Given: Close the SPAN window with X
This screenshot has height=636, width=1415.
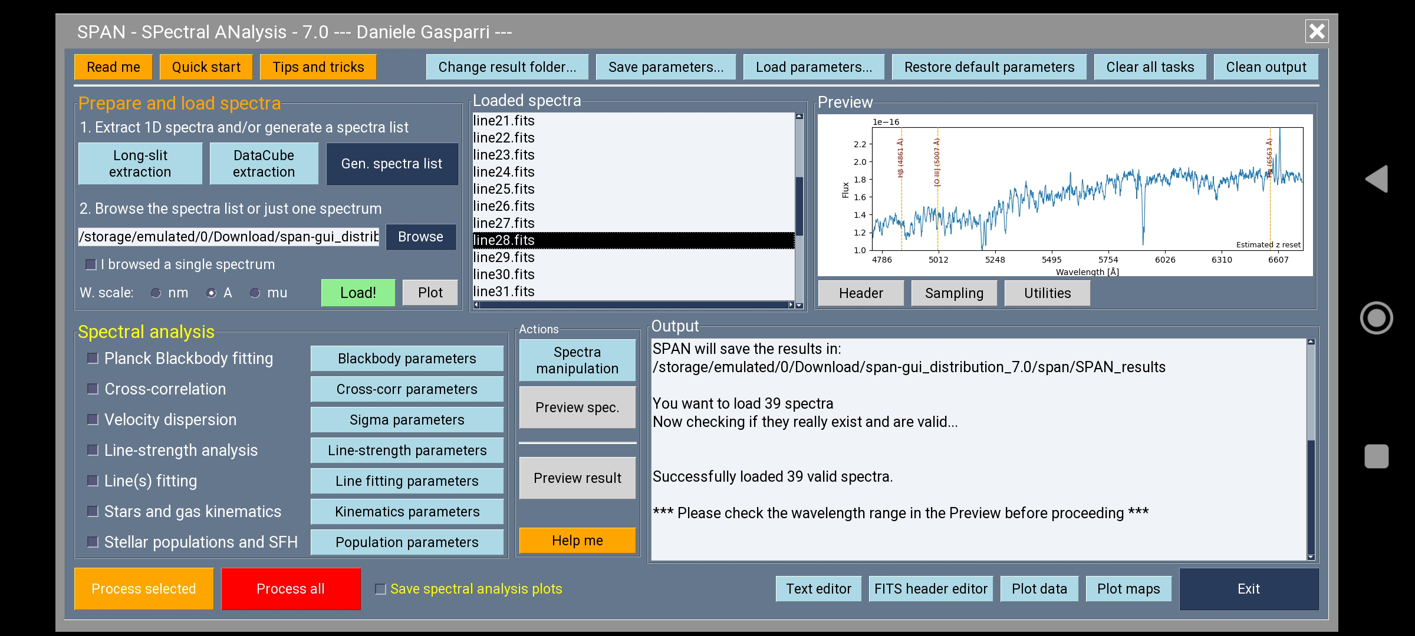Looking at the screenshot, I should (1317, 31).
